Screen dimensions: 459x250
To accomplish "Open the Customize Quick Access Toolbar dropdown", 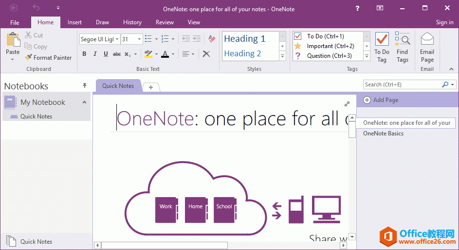I will 58,8.
